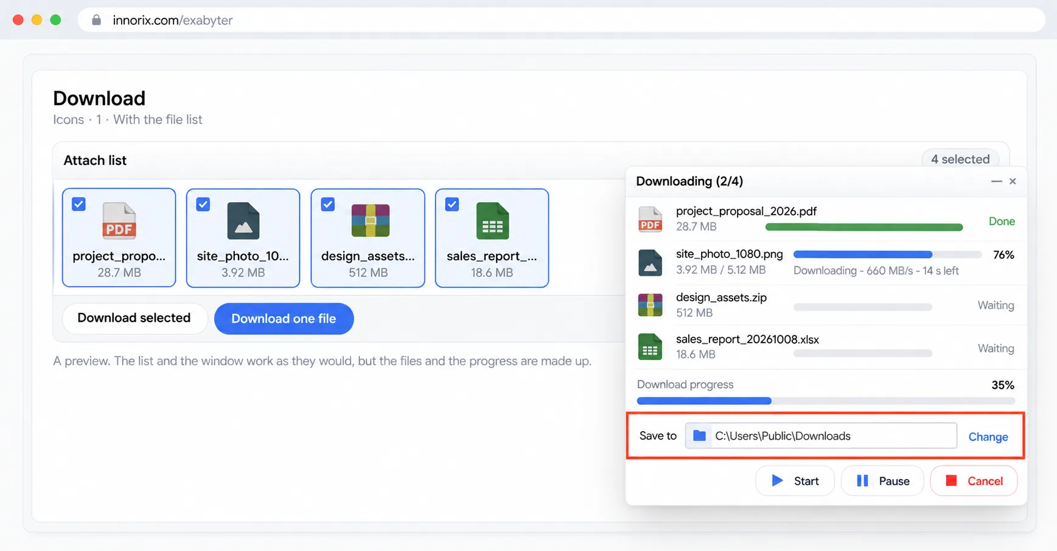Start the download
Viewport: 1057px width, 551px height.
(x=795, y=481)
